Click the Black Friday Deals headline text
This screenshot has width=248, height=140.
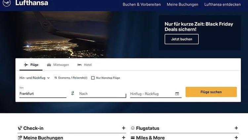199,27
